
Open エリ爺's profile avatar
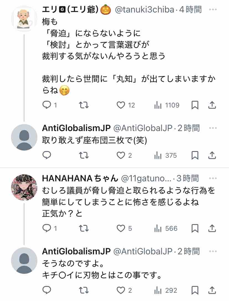(24, 19)
